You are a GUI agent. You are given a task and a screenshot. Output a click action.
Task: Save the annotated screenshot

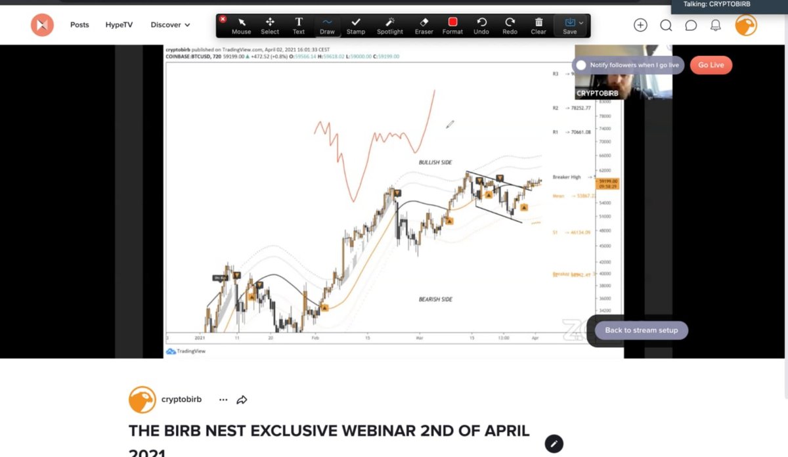point(569,26)
